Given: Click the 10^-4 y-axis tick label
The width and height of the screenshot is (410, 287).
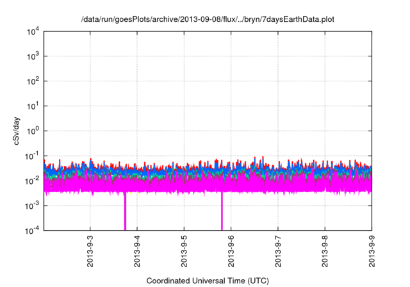Looking at the screenshot, I should [x=33, y=231].
